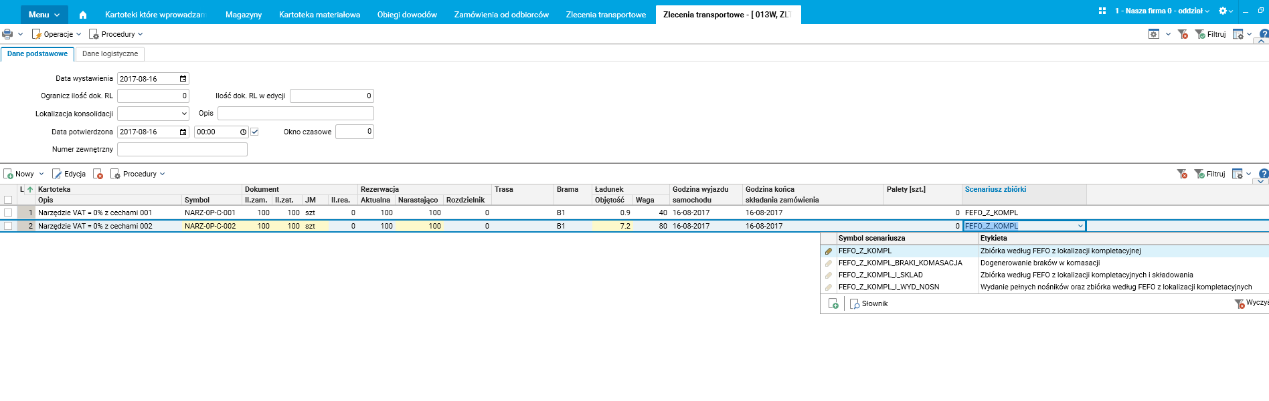Expand the Menu dropdown

coord(44,15)
